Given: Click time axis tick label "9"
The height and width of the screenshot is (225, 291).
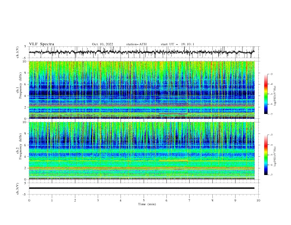Looking at the screenshot, I should 235,200.
